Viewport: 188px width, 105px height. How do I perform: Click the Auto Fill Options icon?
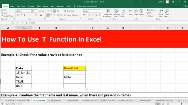pyautogui.click(x=87, y=90)
